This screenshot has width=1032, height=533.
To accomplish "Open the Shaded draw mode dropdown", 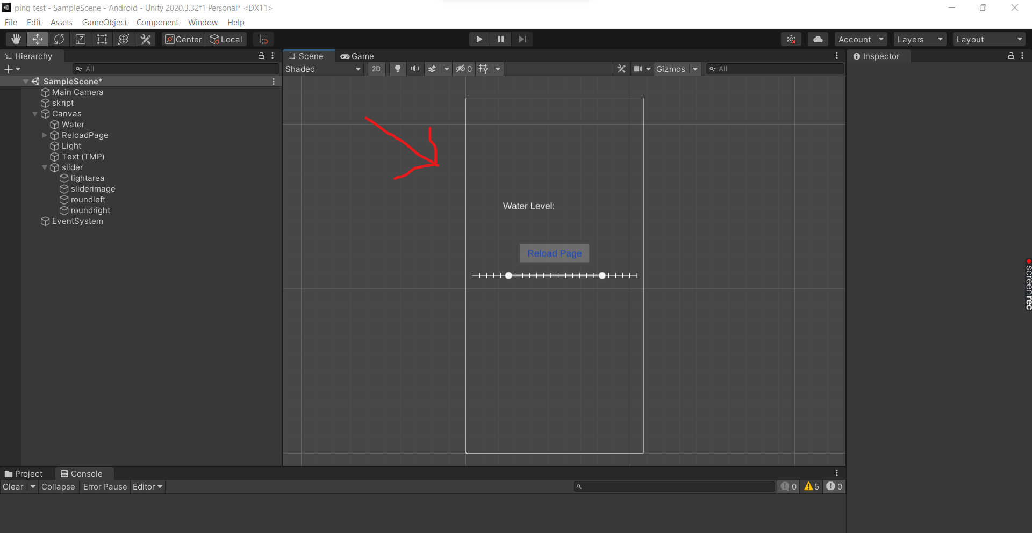I will [x=322, y=69].
